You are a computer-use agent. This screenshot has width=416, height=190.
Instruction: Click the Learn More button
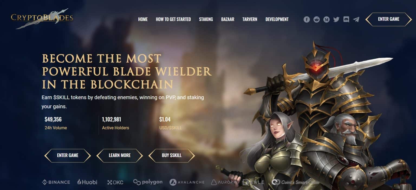[119, 155]
